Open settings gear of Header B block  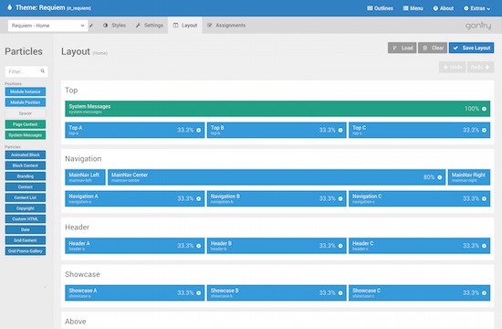(340, 246)
